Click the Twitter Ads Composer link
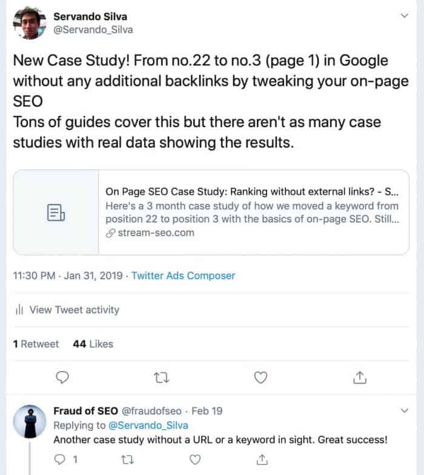This screenshot has width=424, height=475. [183, 276]
